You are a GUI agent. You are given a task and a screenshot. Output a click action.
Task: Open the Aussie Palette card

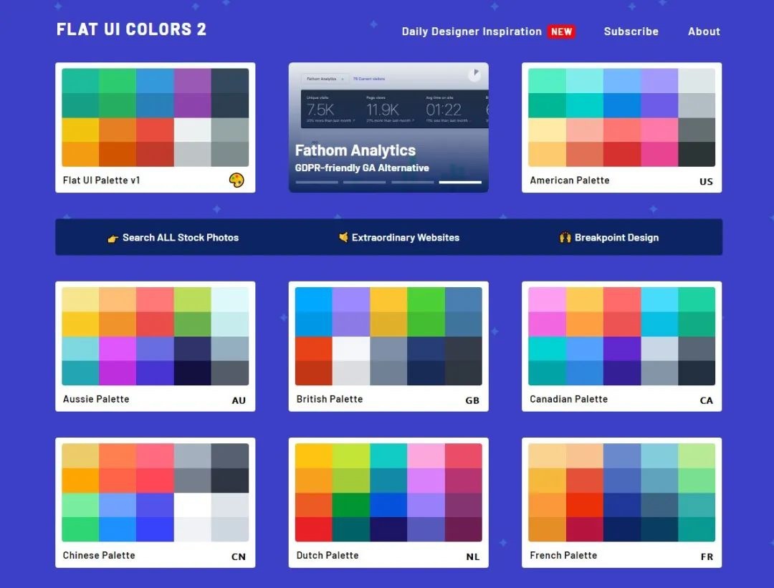156,347
